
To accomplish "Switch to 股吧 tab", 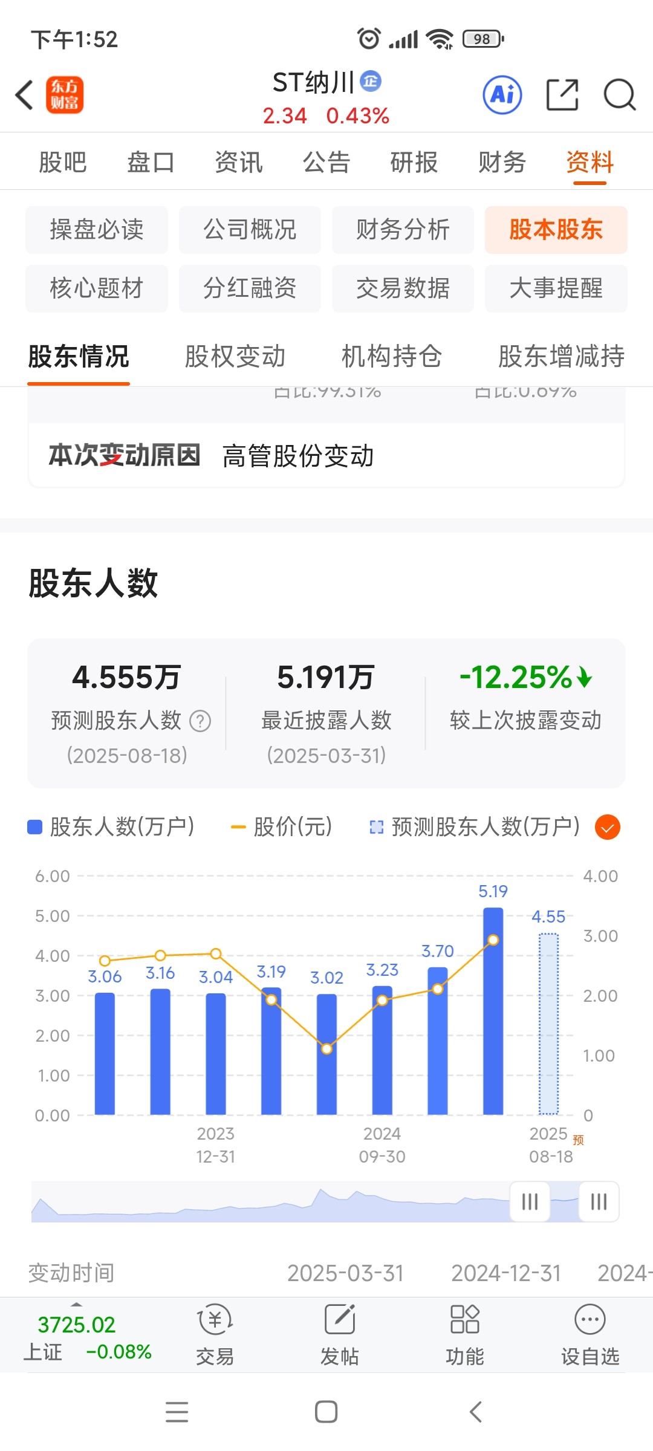I will click(63, 162).
